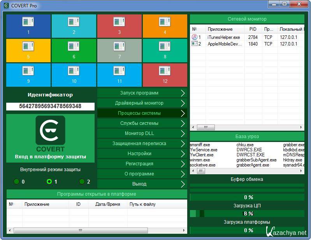
Task: Click the iTunesHelper.exe music icon
Action: pyautogui.click(x=194, y=37)
